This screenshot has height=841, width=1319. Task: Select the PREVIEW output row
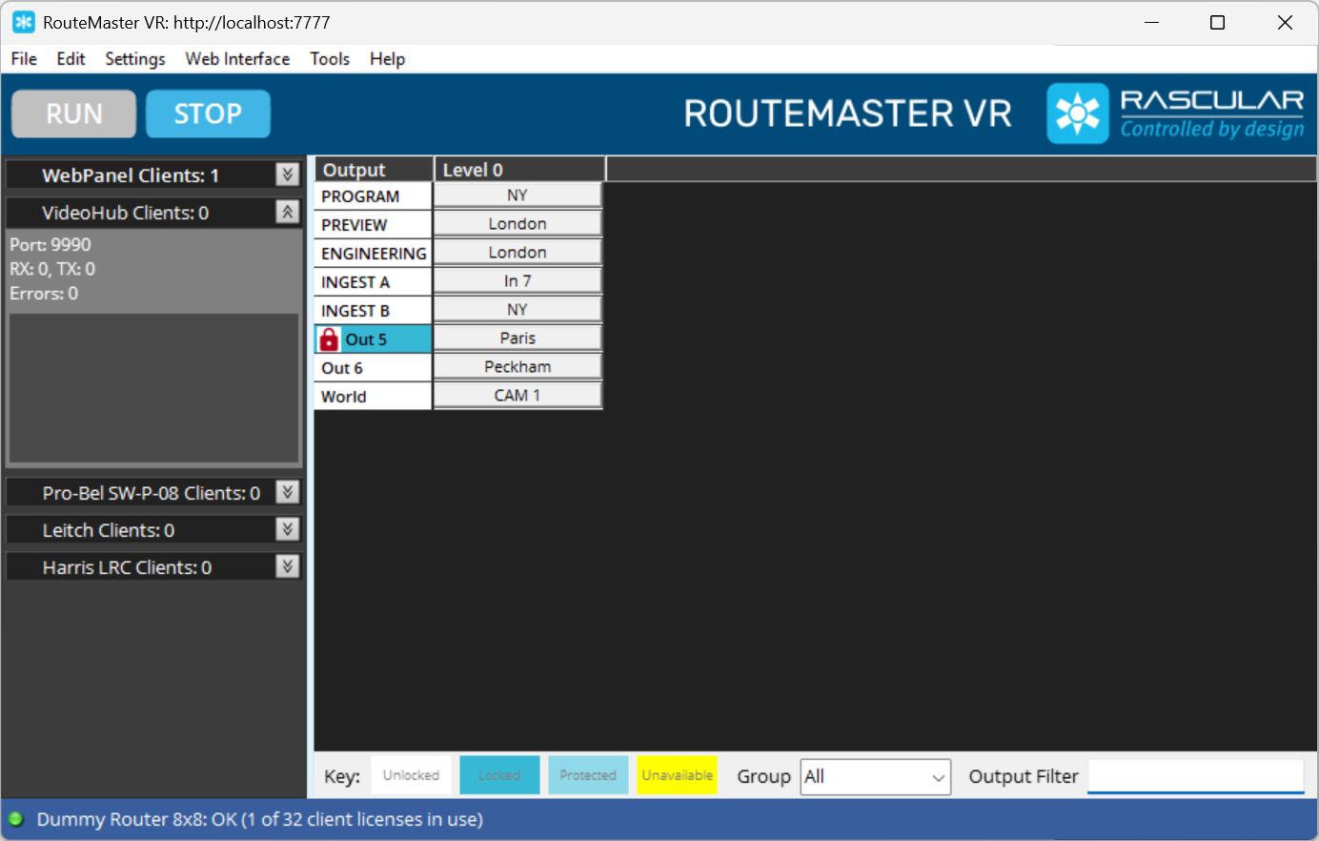pos(373,225)
